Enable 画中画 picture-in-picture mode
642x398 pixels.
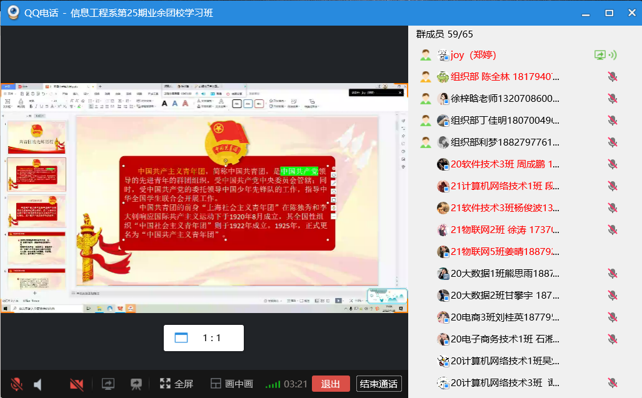pos(231,384)
